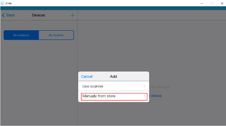Switch to the By modules view
Screen dimensions: 226x126
point(21,35)
